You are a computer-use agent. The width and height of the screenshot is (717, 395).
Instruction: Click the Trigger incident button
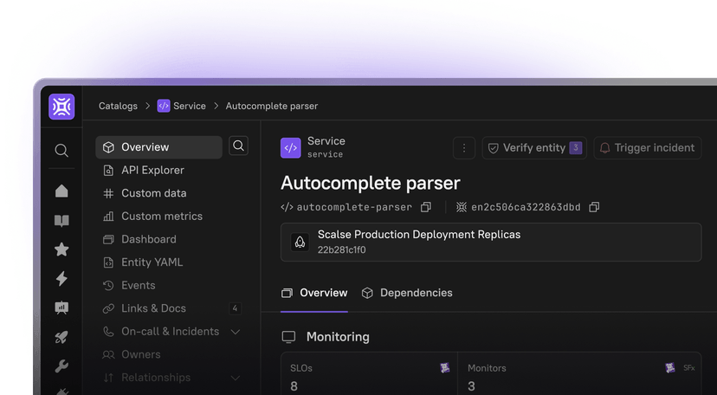click(648, 148)
